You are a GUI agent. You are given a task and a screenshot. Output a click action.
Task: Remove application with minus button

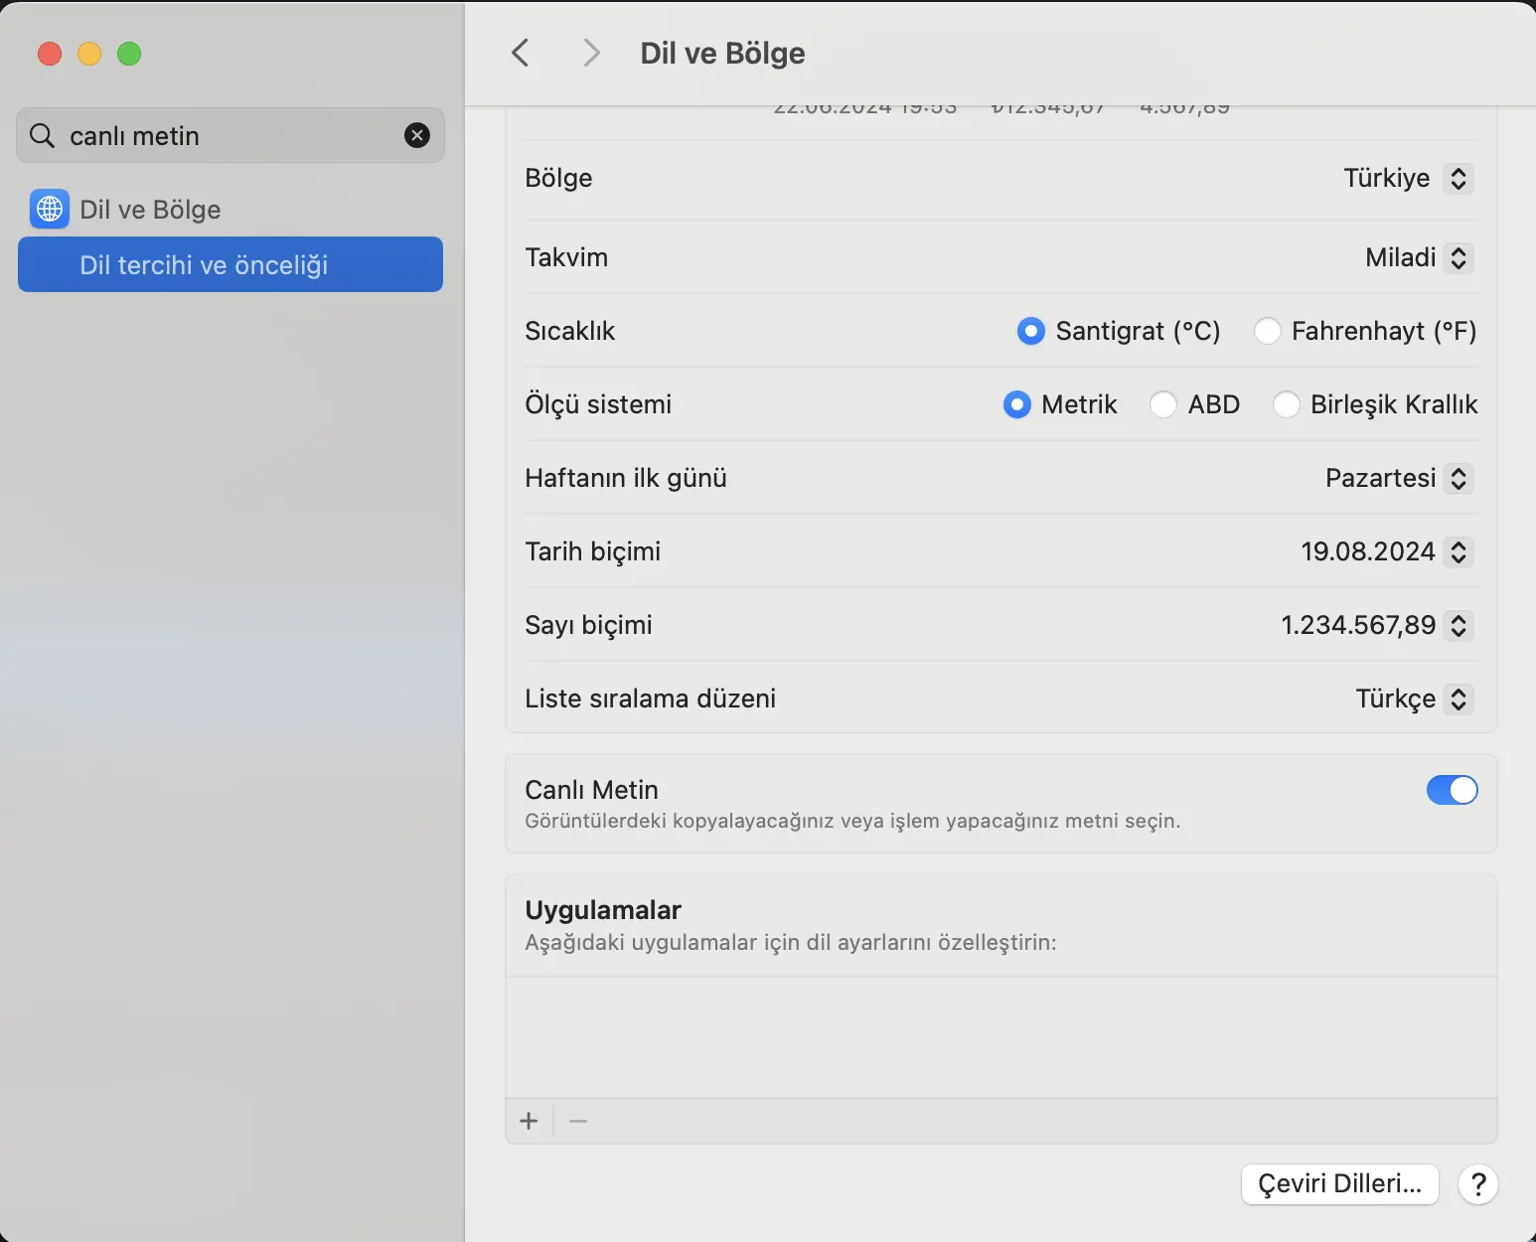coord(578,1121)
